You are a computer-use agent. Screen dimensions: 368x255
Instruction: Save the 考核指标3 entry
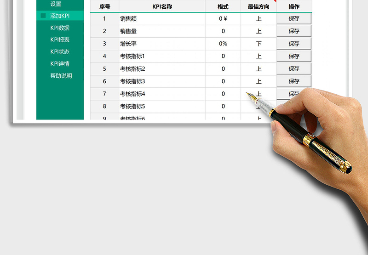[294, 81]
